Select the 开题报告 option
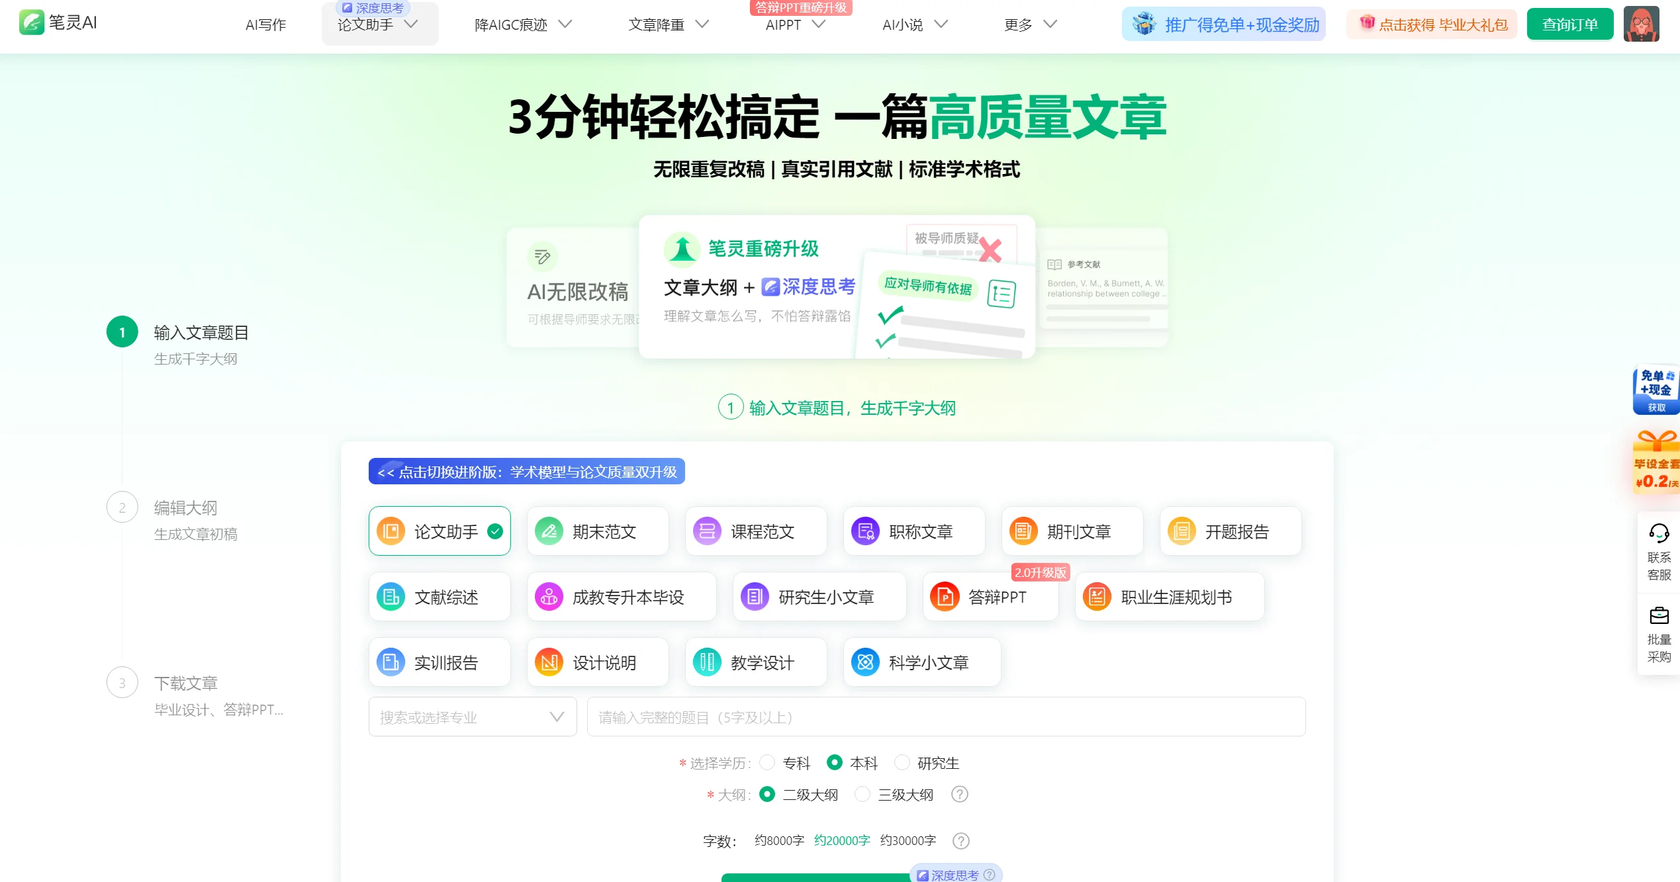 point(1230,531)
